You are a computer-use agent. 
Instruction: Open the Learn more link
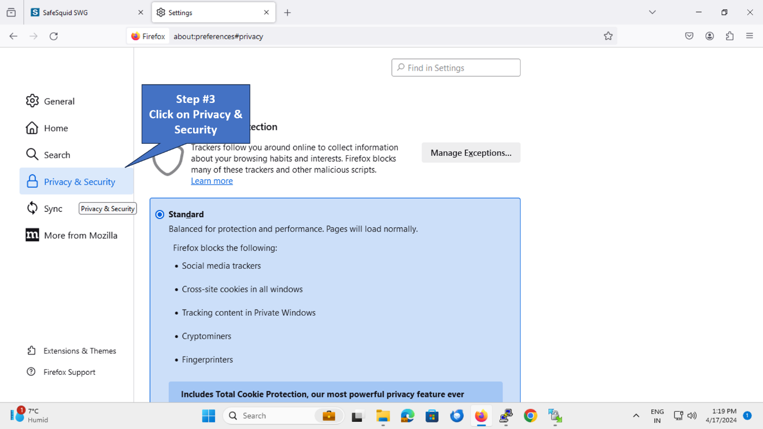211,181
